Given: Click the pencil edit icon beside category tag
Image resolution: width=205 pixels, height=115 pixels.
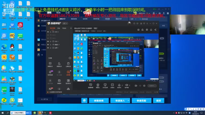Looking at the screenshot, I should coord(88,31).
